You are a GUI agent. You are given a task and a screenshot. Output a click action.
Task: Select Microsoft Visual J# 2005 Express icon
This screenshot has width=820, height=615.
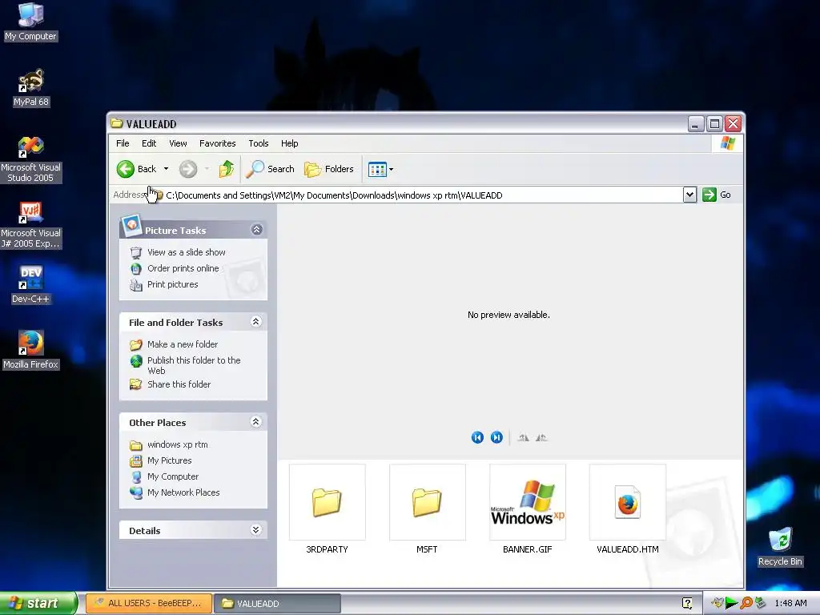coord(31,225)
